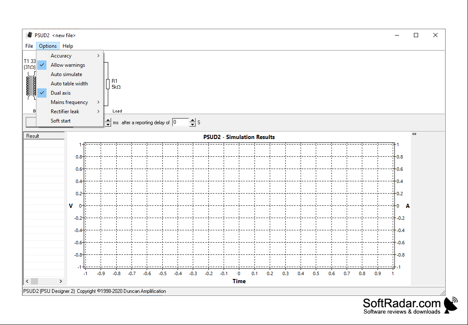The image size is (468, 325).
Task: Click the A axis label
Action: click(x=408, y=206)
